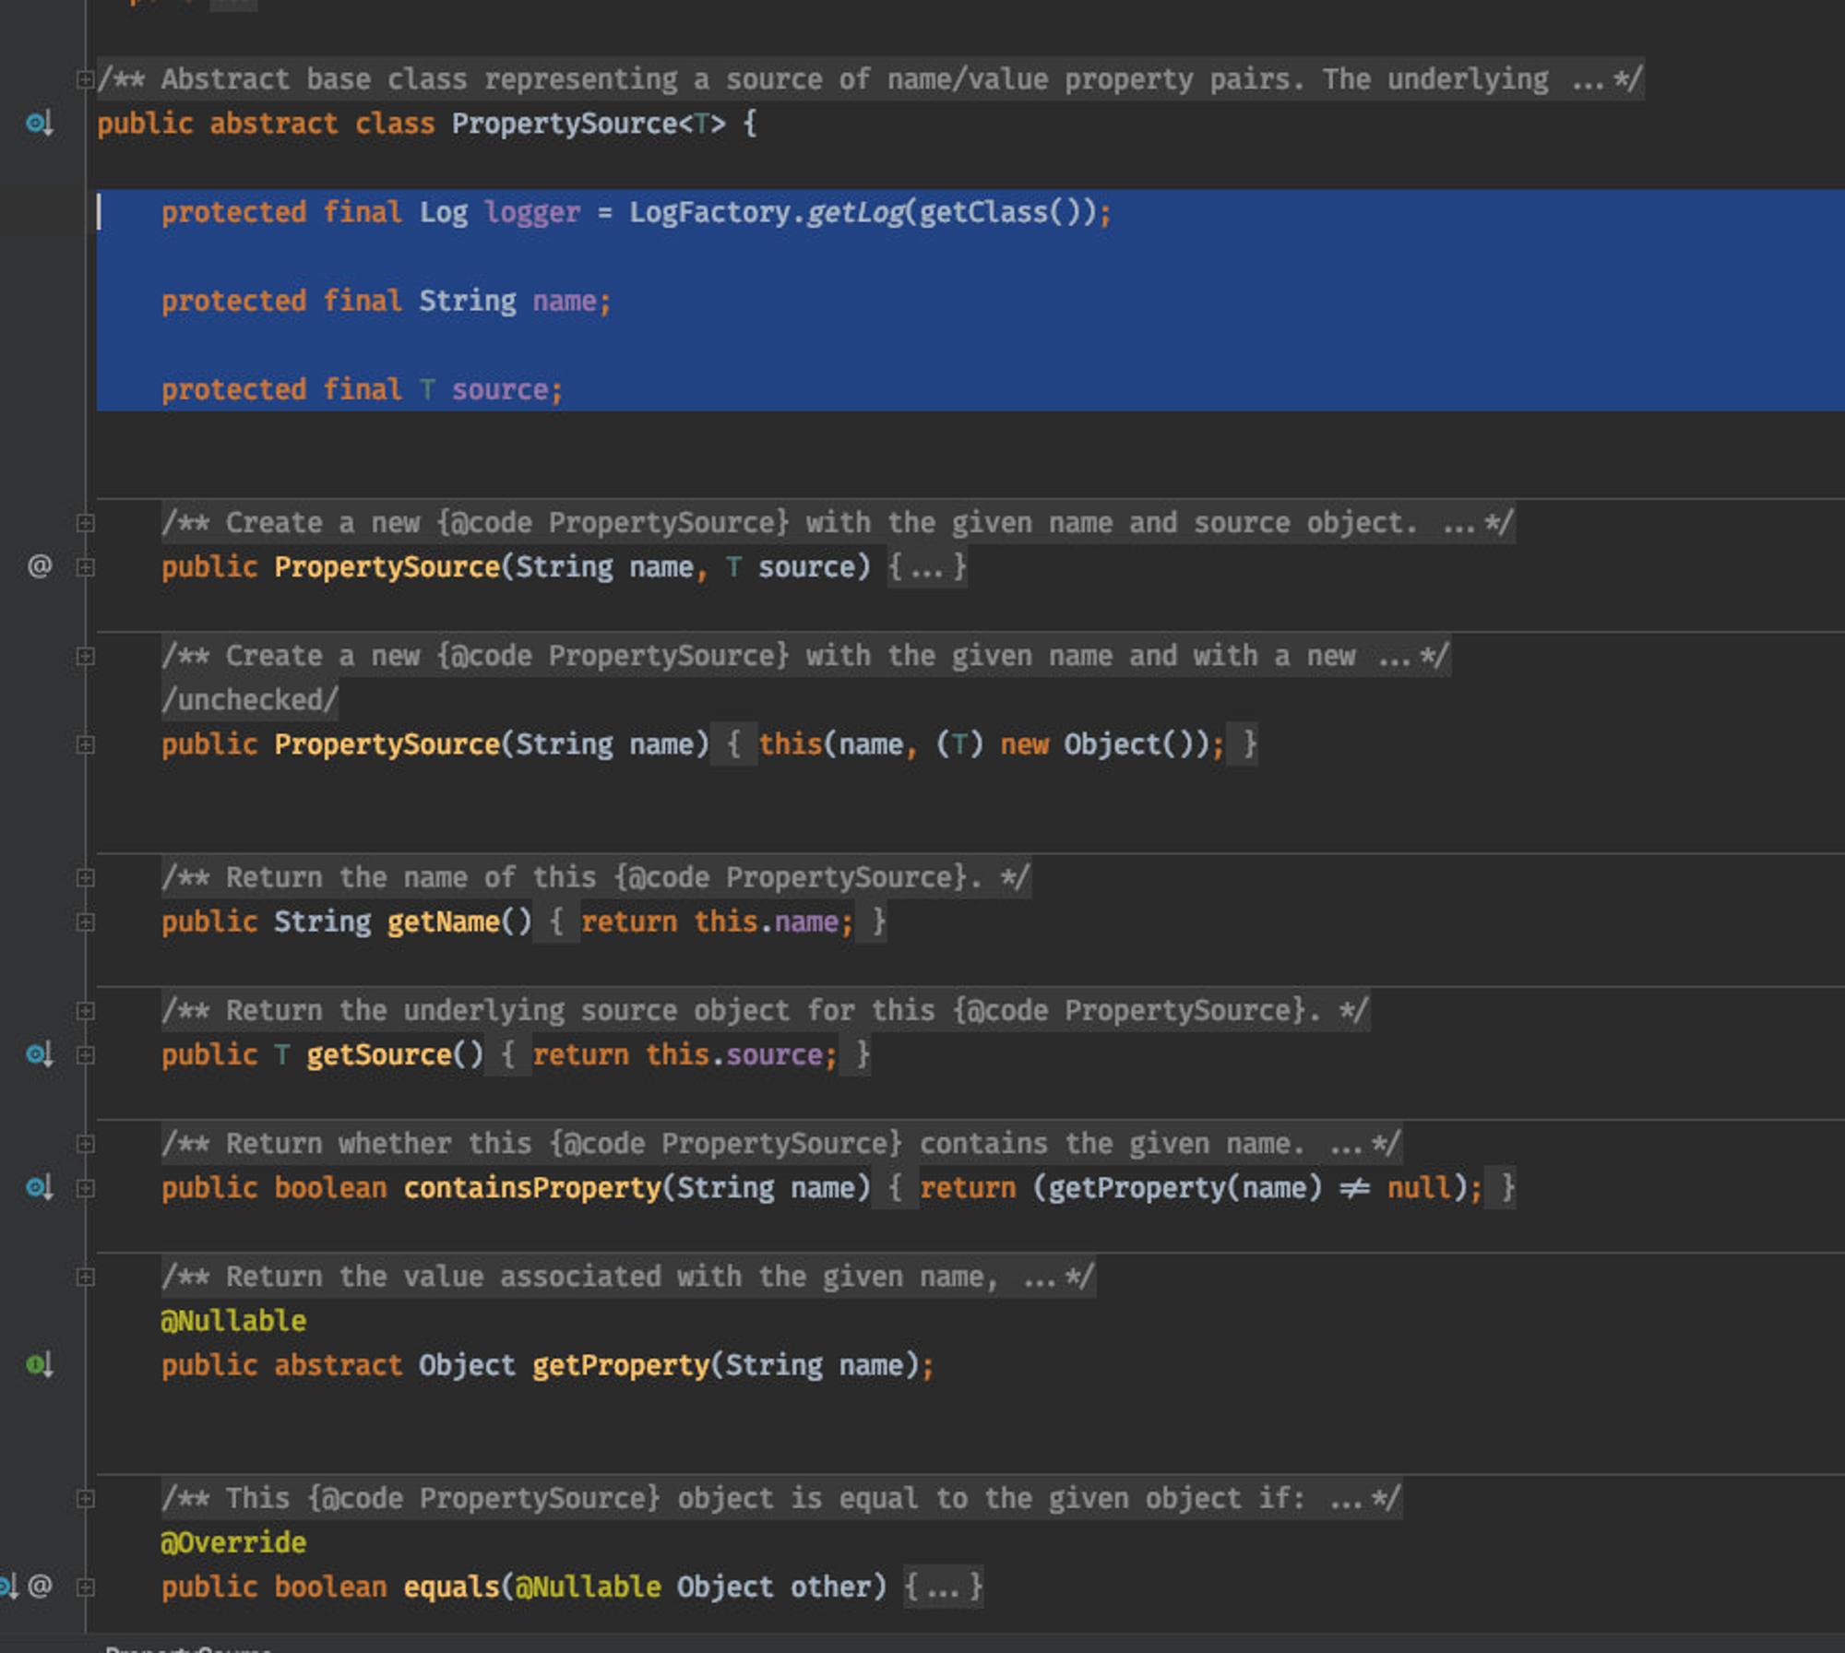Image resolution: width=1845 pixels, height=1653 pixels.
Task: Click the subclasses gutter icon beside class PropertySource
Action: click(39, 124)
